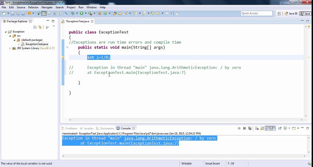Toggle Mark Occurrences highlighted toolbar button

tap(44, 13)
